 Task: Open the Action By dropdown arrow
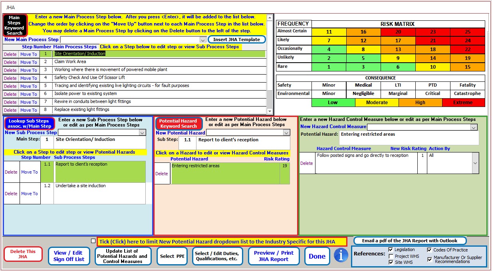[x=475, y=163]
